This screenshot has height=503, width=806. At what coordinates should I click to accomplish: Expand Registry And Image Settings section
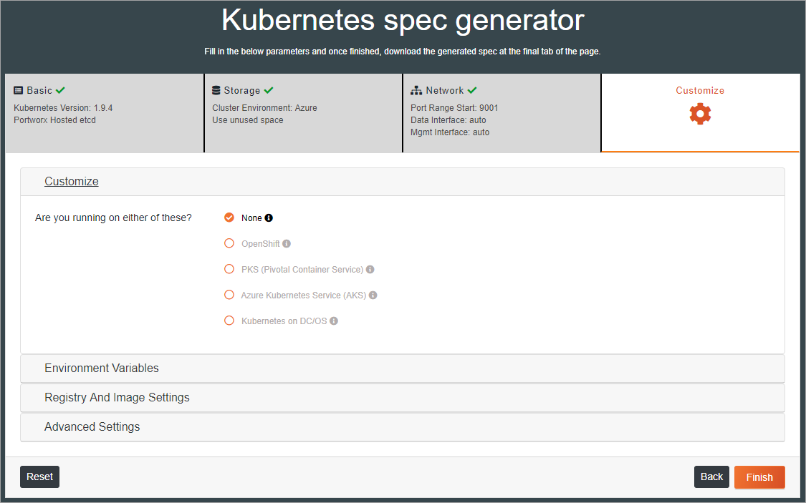(x=403, y=398)
